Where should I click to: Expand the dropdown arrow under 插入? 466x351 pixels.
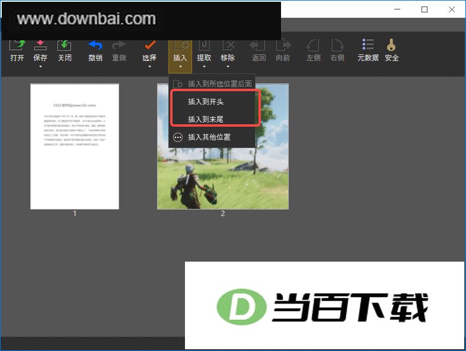coord(180,67)
